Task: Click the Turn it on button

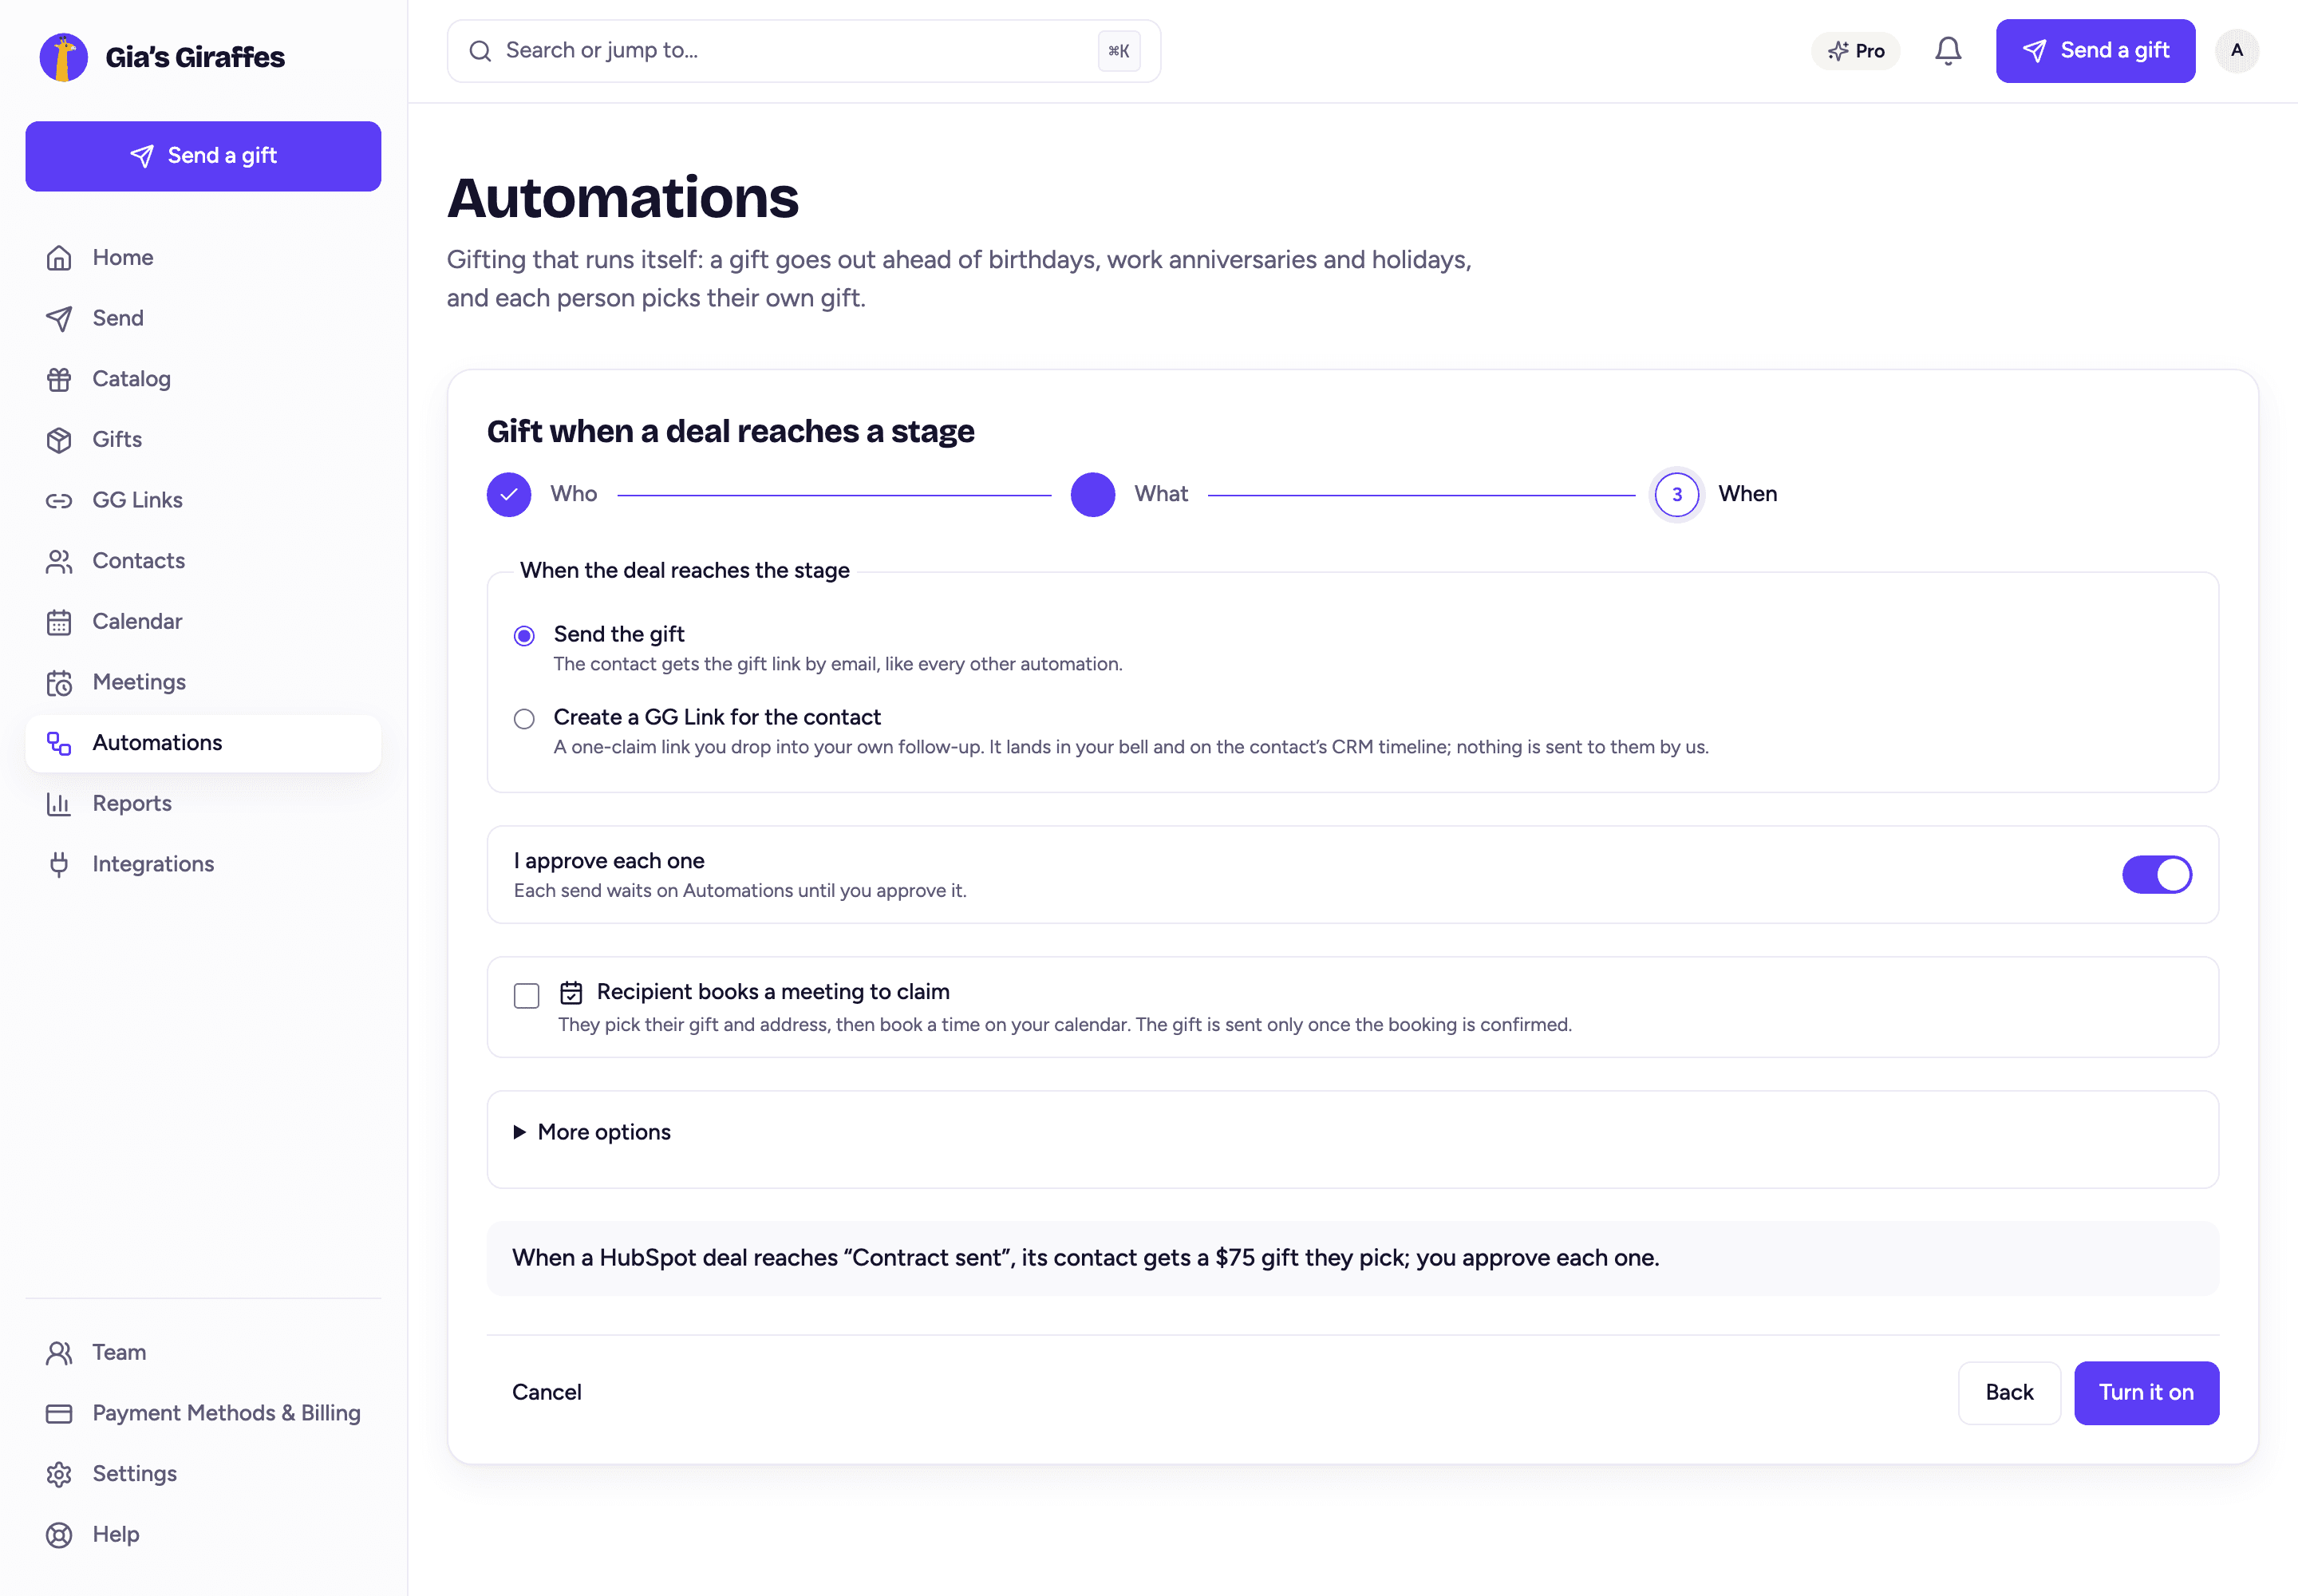Action: pyautogui.click(x=2146, y=1393)
